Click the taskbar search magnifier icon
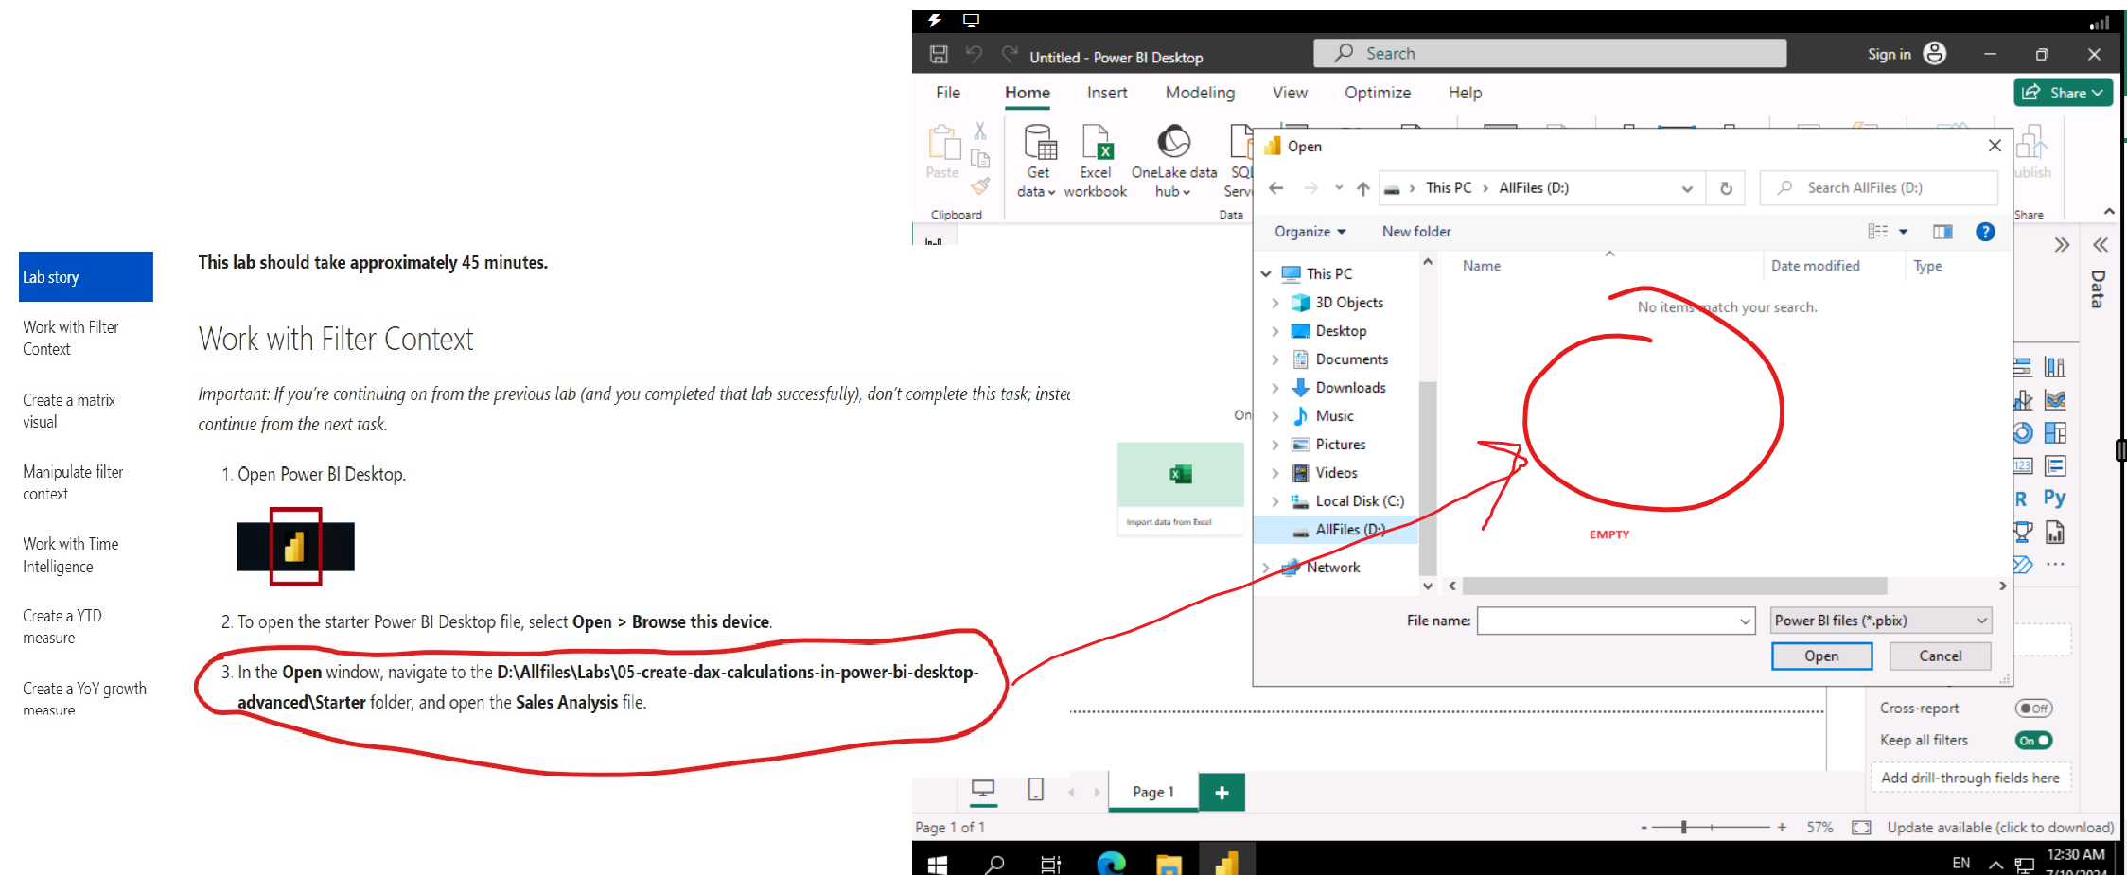Screen dimensions: 2127x875 (995, 864)
